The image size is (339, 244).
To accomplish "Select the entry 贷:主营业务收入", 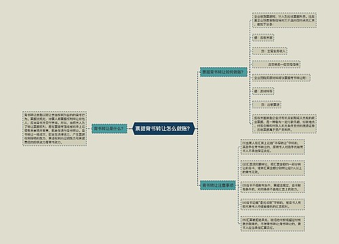I will pyautogui.click(x=270, y=51).
